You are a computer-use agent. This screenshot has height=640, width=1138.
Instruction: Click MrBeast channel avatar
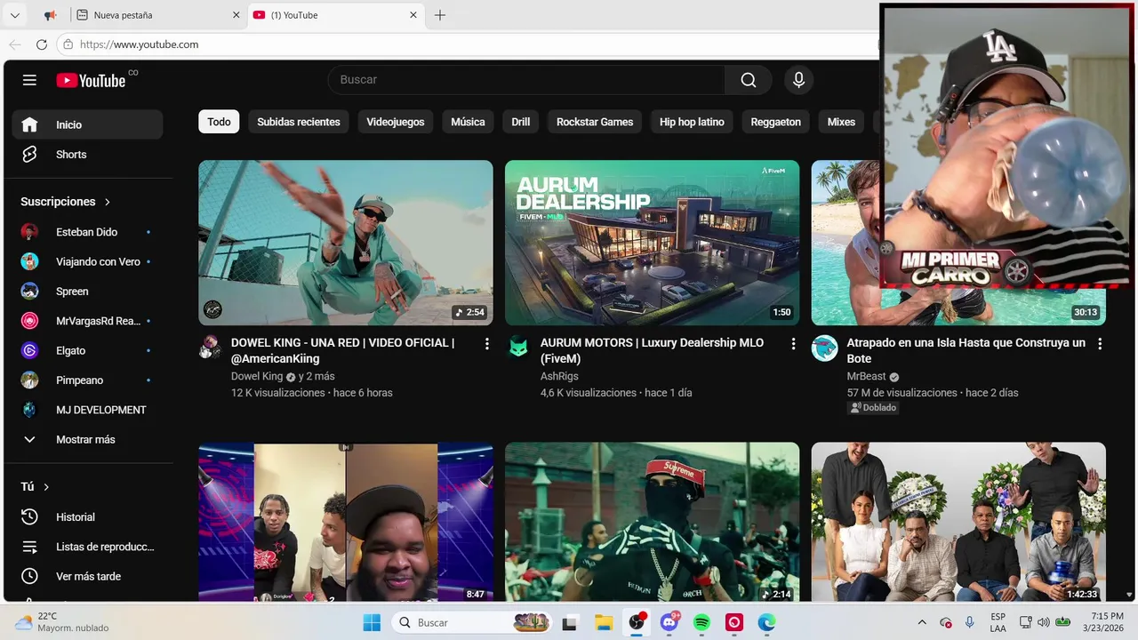click(x=824, y=348)
